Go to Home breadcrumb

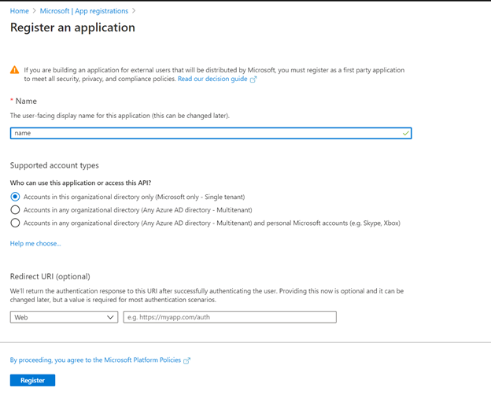pyautogui.click(x=19, y=11)
